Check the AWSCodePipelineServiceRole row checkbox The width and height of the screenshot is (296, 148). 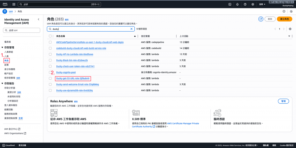[x=50, y=42]
